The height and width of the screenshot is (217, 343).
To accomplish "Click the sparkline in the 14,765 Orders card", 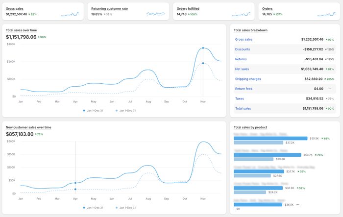I will [327, 14].
